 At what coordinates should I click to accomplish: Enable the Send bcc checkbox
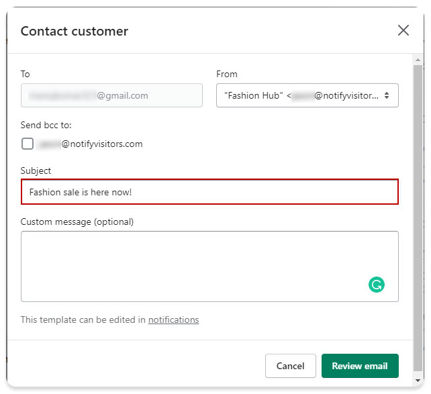28,144
